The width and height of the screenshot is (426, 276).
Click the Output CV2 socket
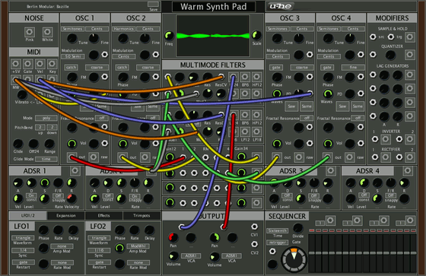pyautogui.click(x=254, y=244)
